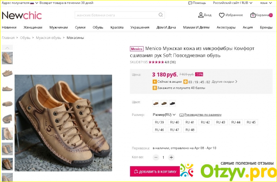The height and width of the screenshot is (182, 277).
Task: Select the black color swatch
Action: 172,103
